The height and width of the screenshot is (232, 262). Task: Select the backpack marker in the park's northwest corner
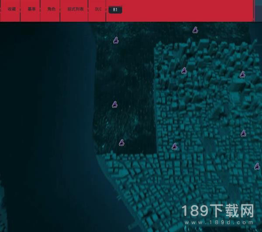point(116,41)
